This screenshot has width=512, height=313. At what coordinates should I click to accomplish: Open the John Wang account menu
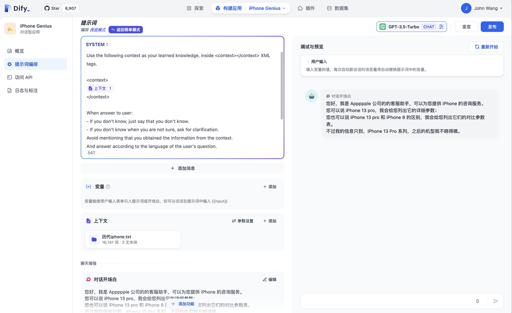pos(482,8)
